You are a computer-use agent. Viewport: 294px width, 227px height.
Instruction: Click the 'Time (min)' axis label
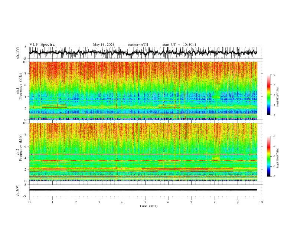click(148, 206)
